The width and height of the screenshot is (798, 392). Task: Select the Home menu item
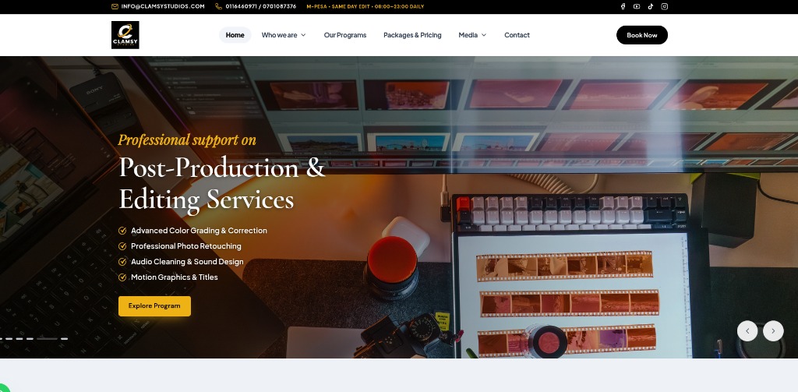[x=235, y=35]
